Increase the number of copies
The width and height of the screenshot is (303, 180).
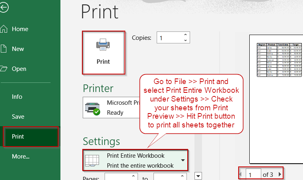(186, 35)
